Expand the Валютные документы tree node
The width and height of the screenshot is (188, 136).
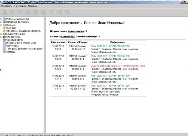(x=1, y=22)
